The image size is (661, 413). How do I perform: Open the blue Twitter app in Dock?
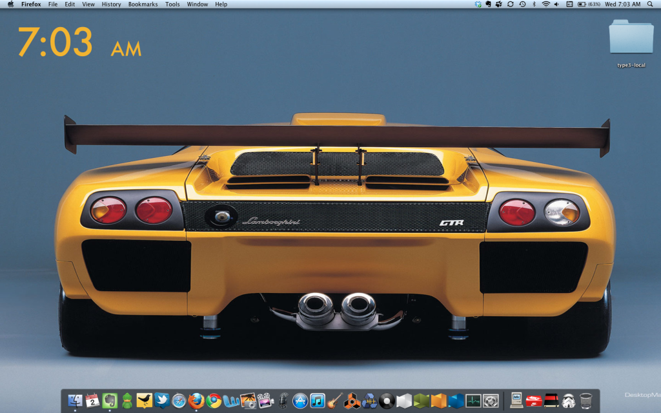click(161, 400)
